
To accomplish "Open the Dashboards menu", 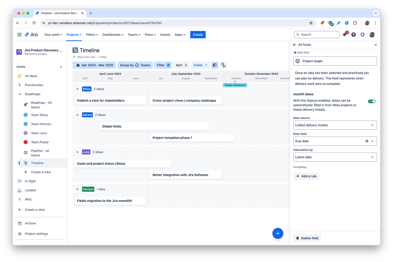I will coord(113,35).
